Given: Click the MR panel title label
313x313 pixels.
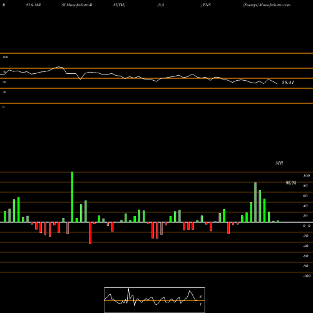Looking at the screenshot, I should pyautogui.click(x=279, y=163).
